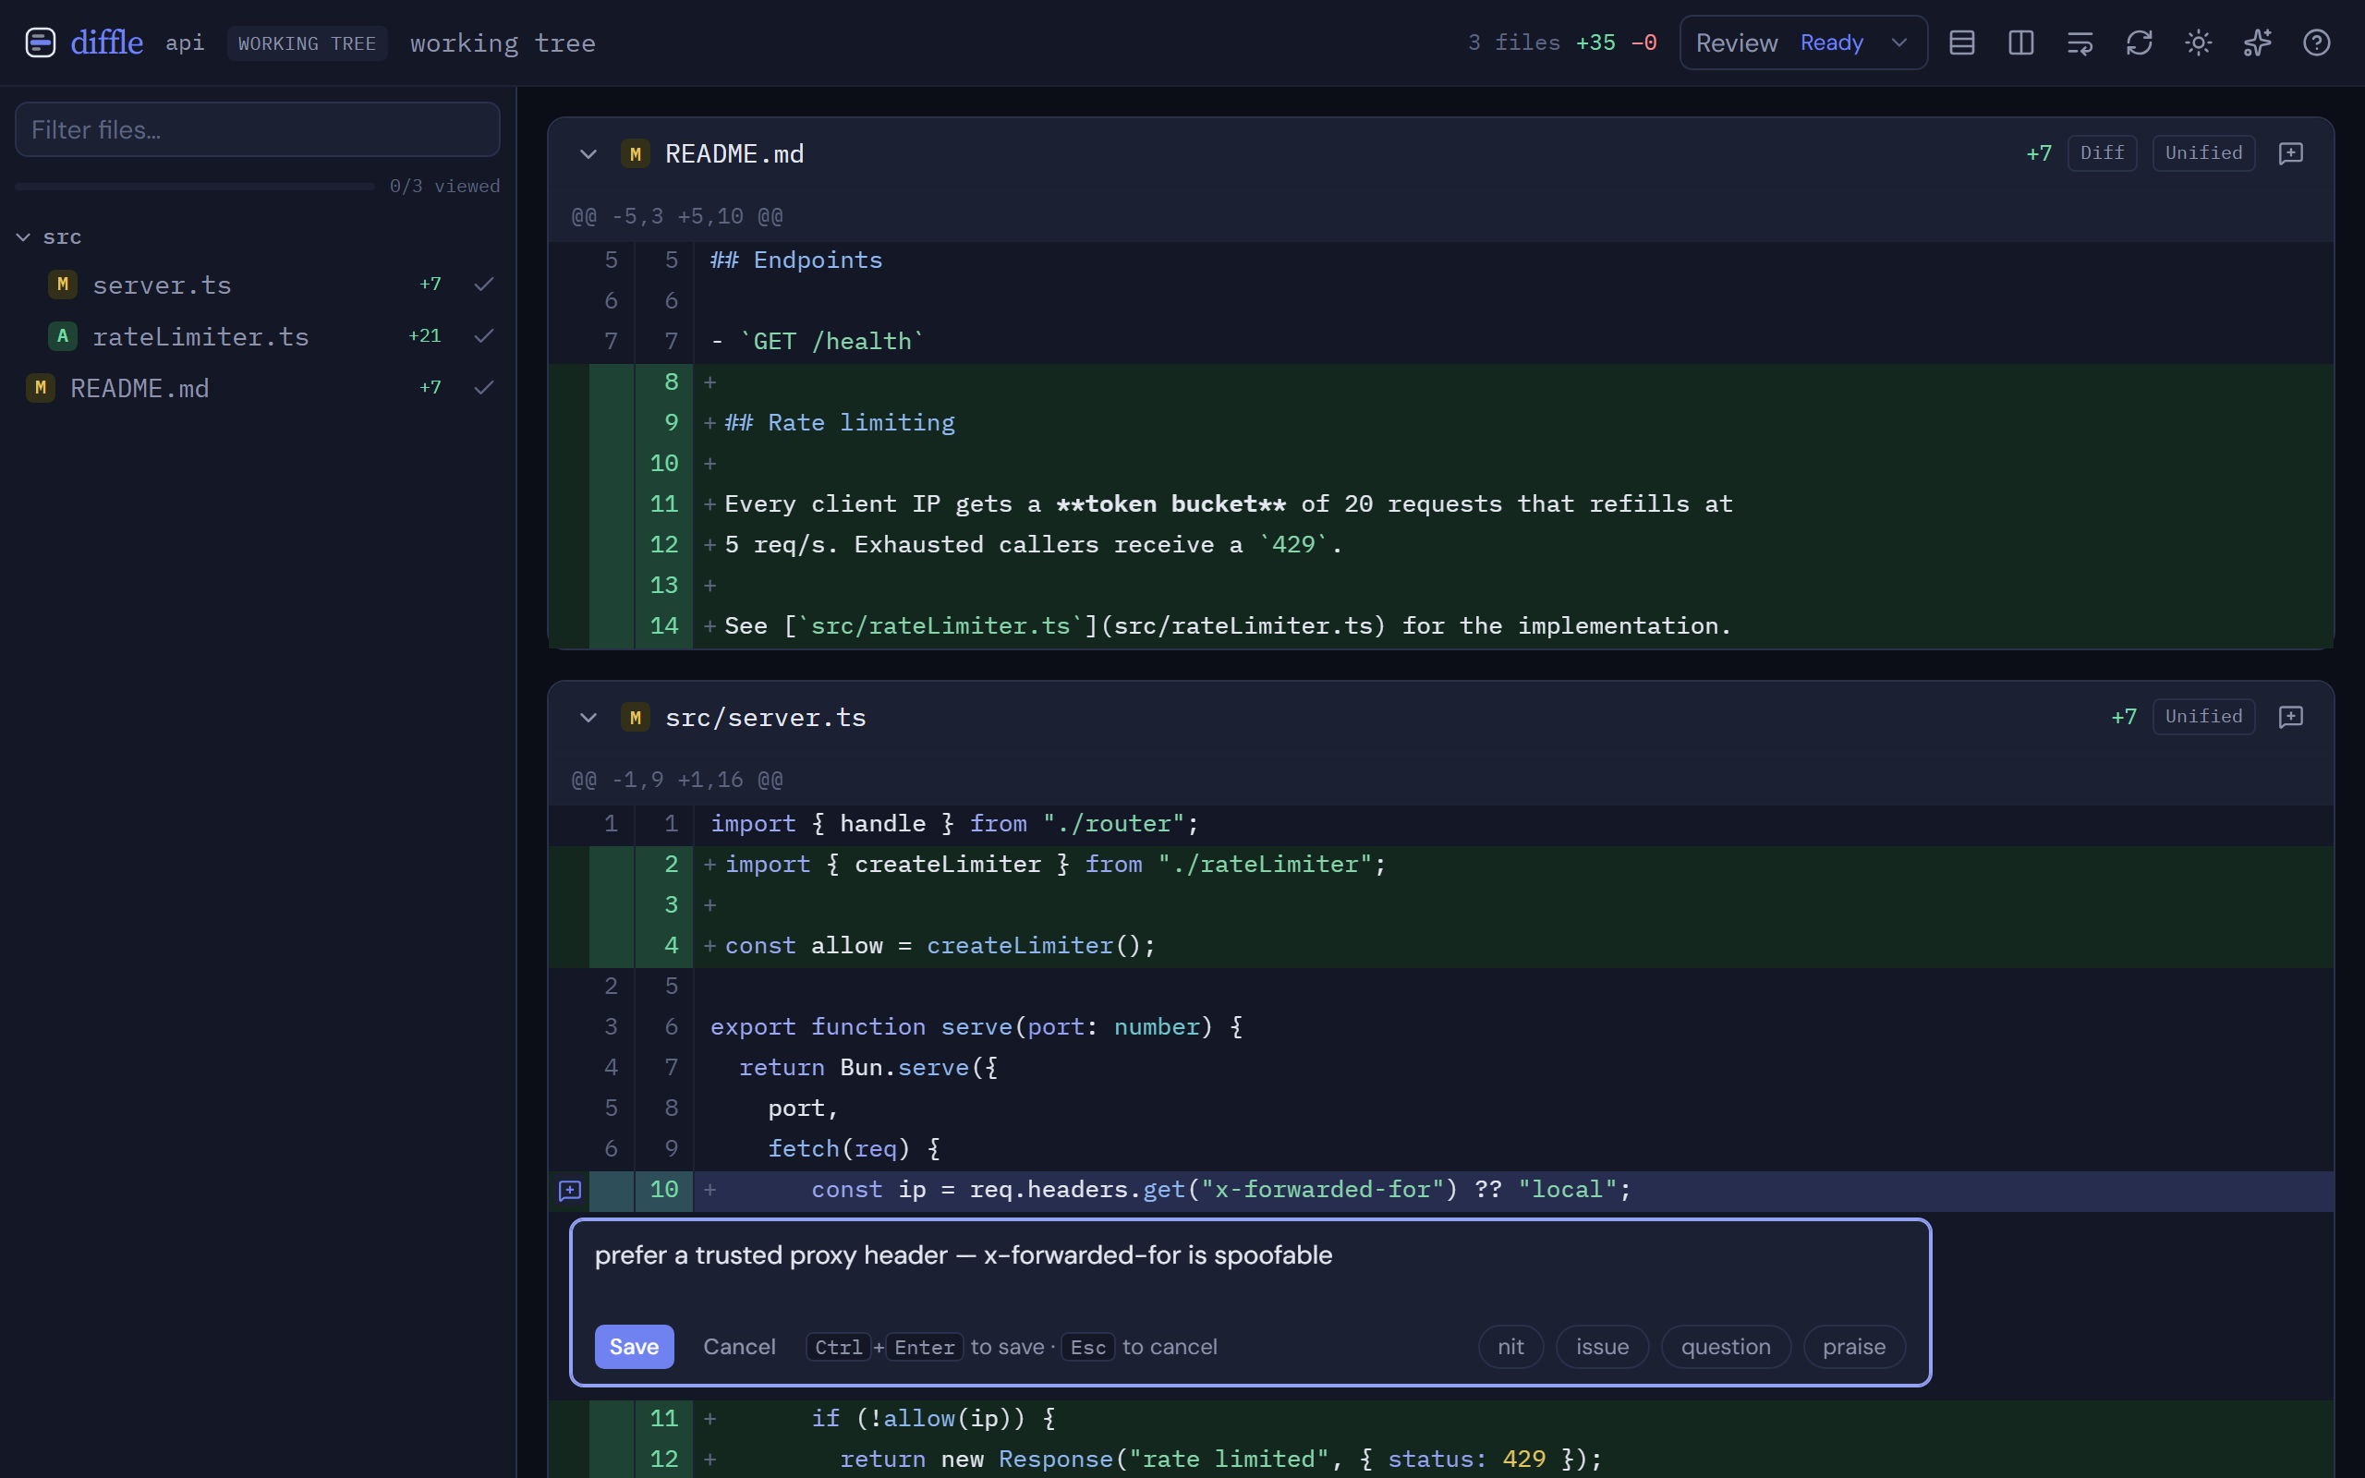Screen dimensions: 2365x1478
Task: Open the AI sparkles icon
Action: pos(2258,43)
